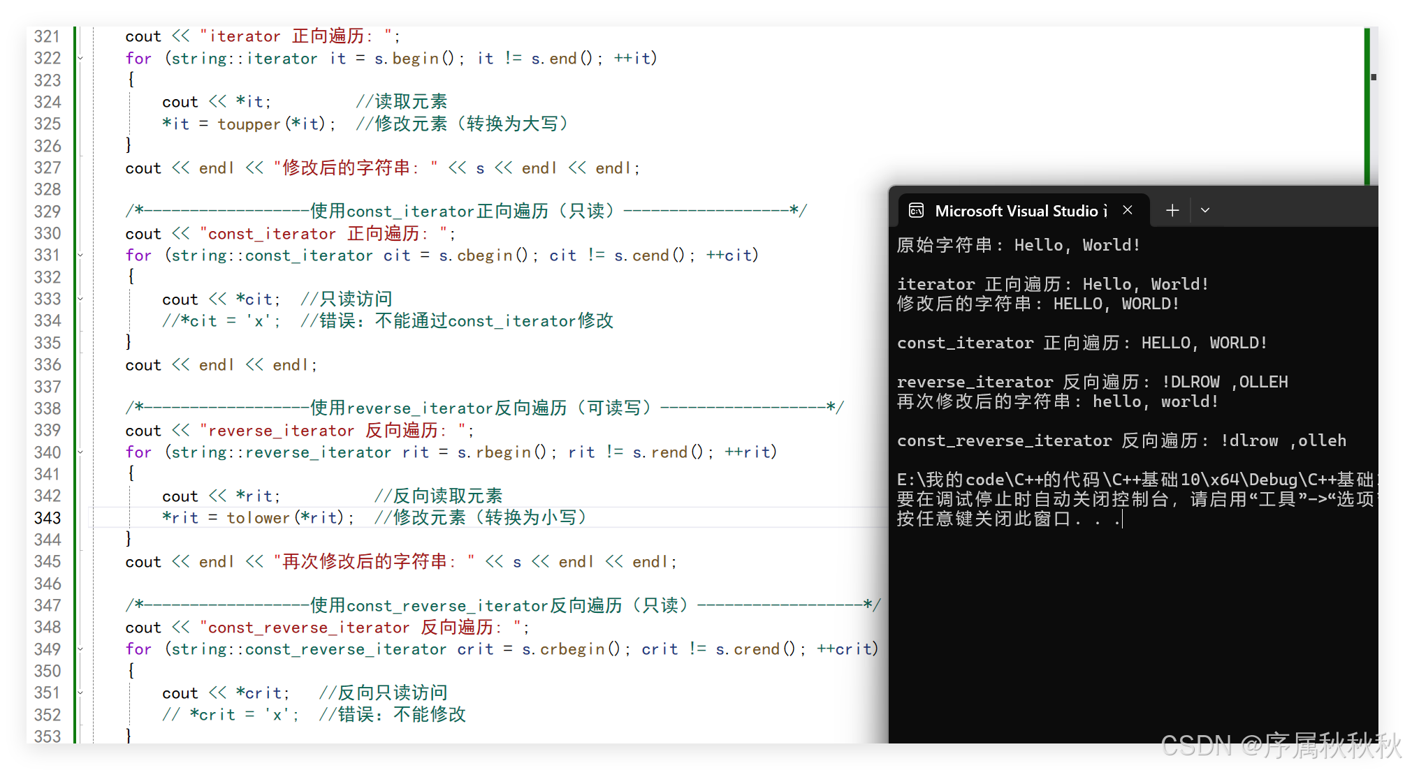
Task: Place the cursor on the tolower line
Action: (257, 518)
